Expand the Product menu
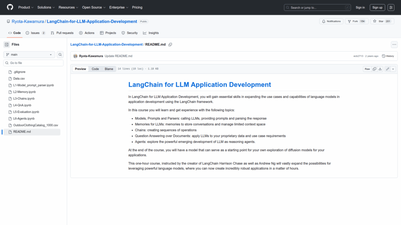Screen dimensions: 401x225 [x=26, y=7]
